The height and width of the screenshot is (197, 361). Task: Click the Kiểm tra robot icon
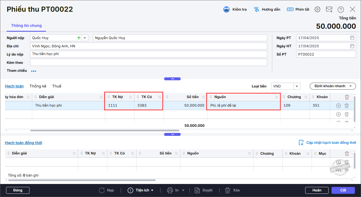click(226, 10)
